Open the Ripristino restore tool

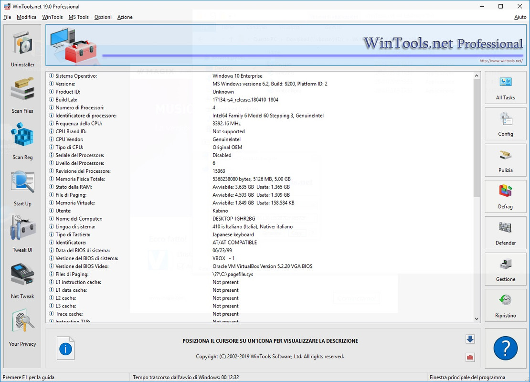tap(505, 305)
